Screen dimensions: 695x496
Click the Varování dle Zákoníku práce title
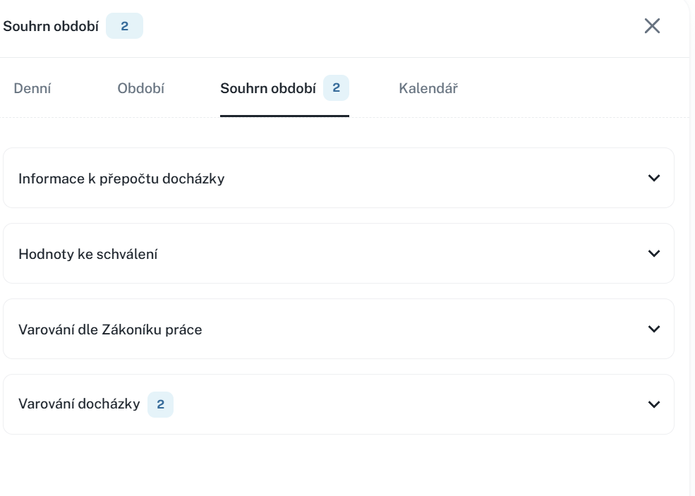110,329
